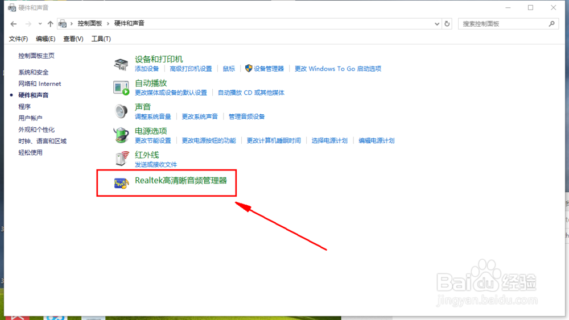Select 时钟、语言和区域 in the sidebar
Viewport: 569px width, 320px height.
click(43, 141)
